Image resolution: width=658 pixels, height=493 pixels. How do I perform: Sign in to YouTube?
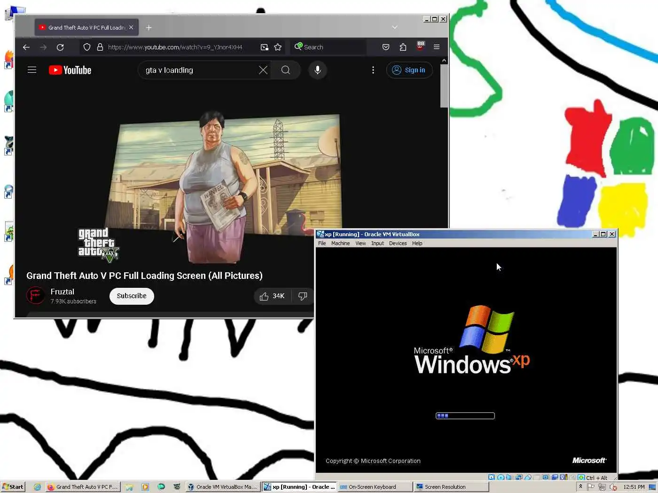tap(409, 70)
